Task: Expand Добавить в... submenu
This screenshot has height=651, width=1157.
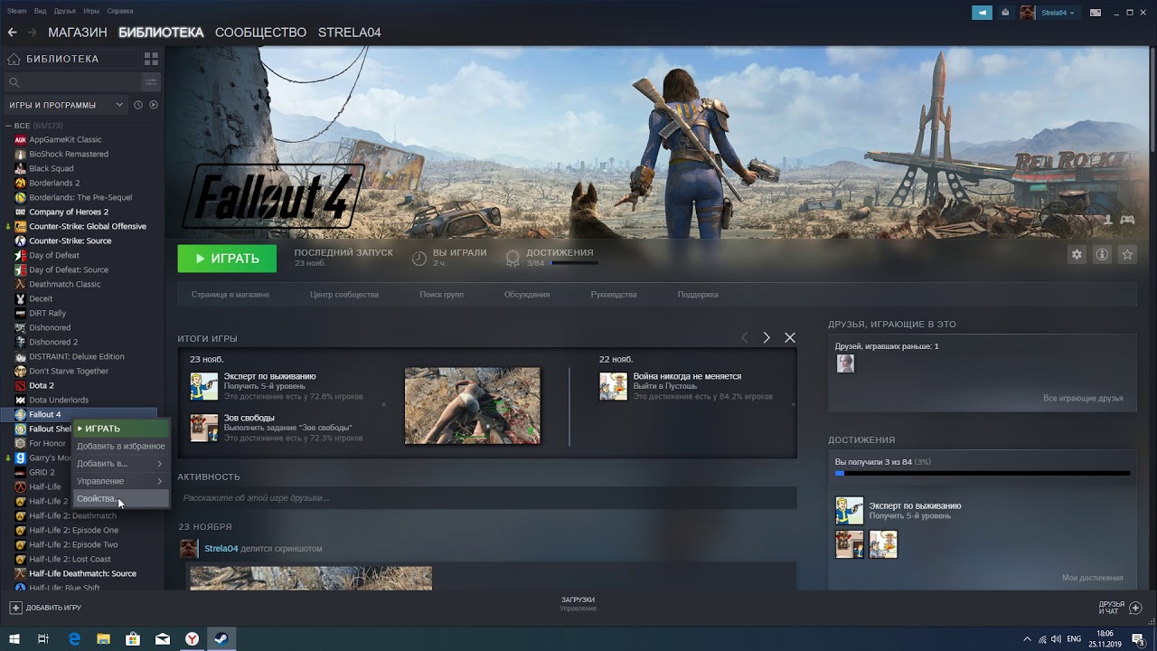Action: [120, 464]
